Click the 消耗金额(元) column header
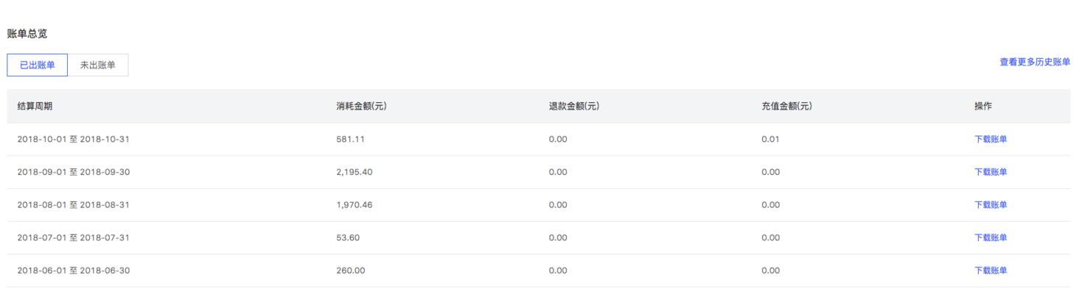The image size is (1082, 294). pos(361,107)
